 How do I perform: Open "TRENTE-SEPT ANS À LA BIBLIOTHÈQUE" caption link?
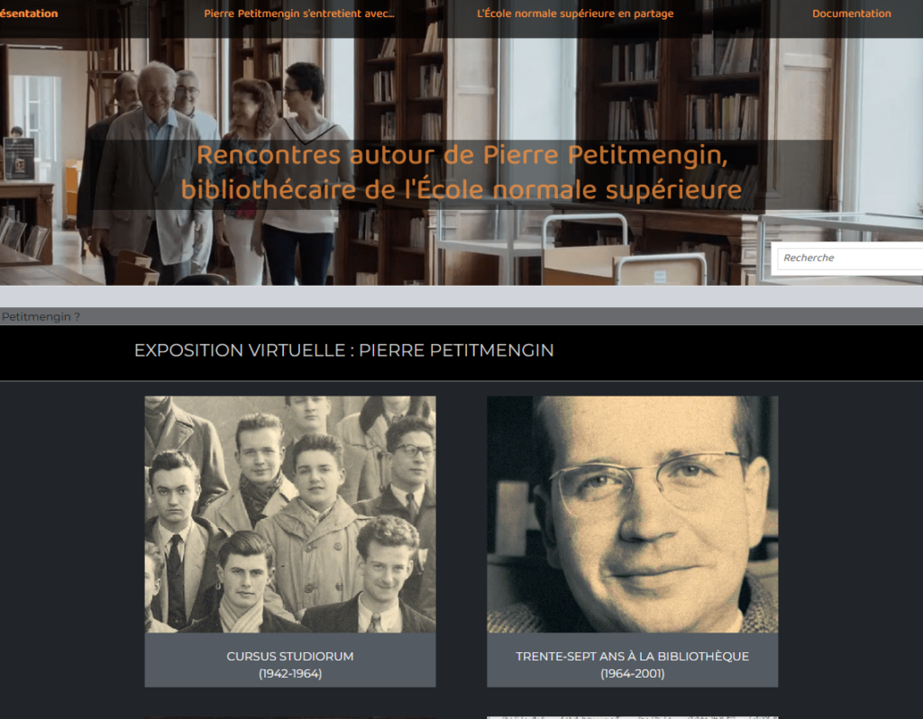pos(632,656)
